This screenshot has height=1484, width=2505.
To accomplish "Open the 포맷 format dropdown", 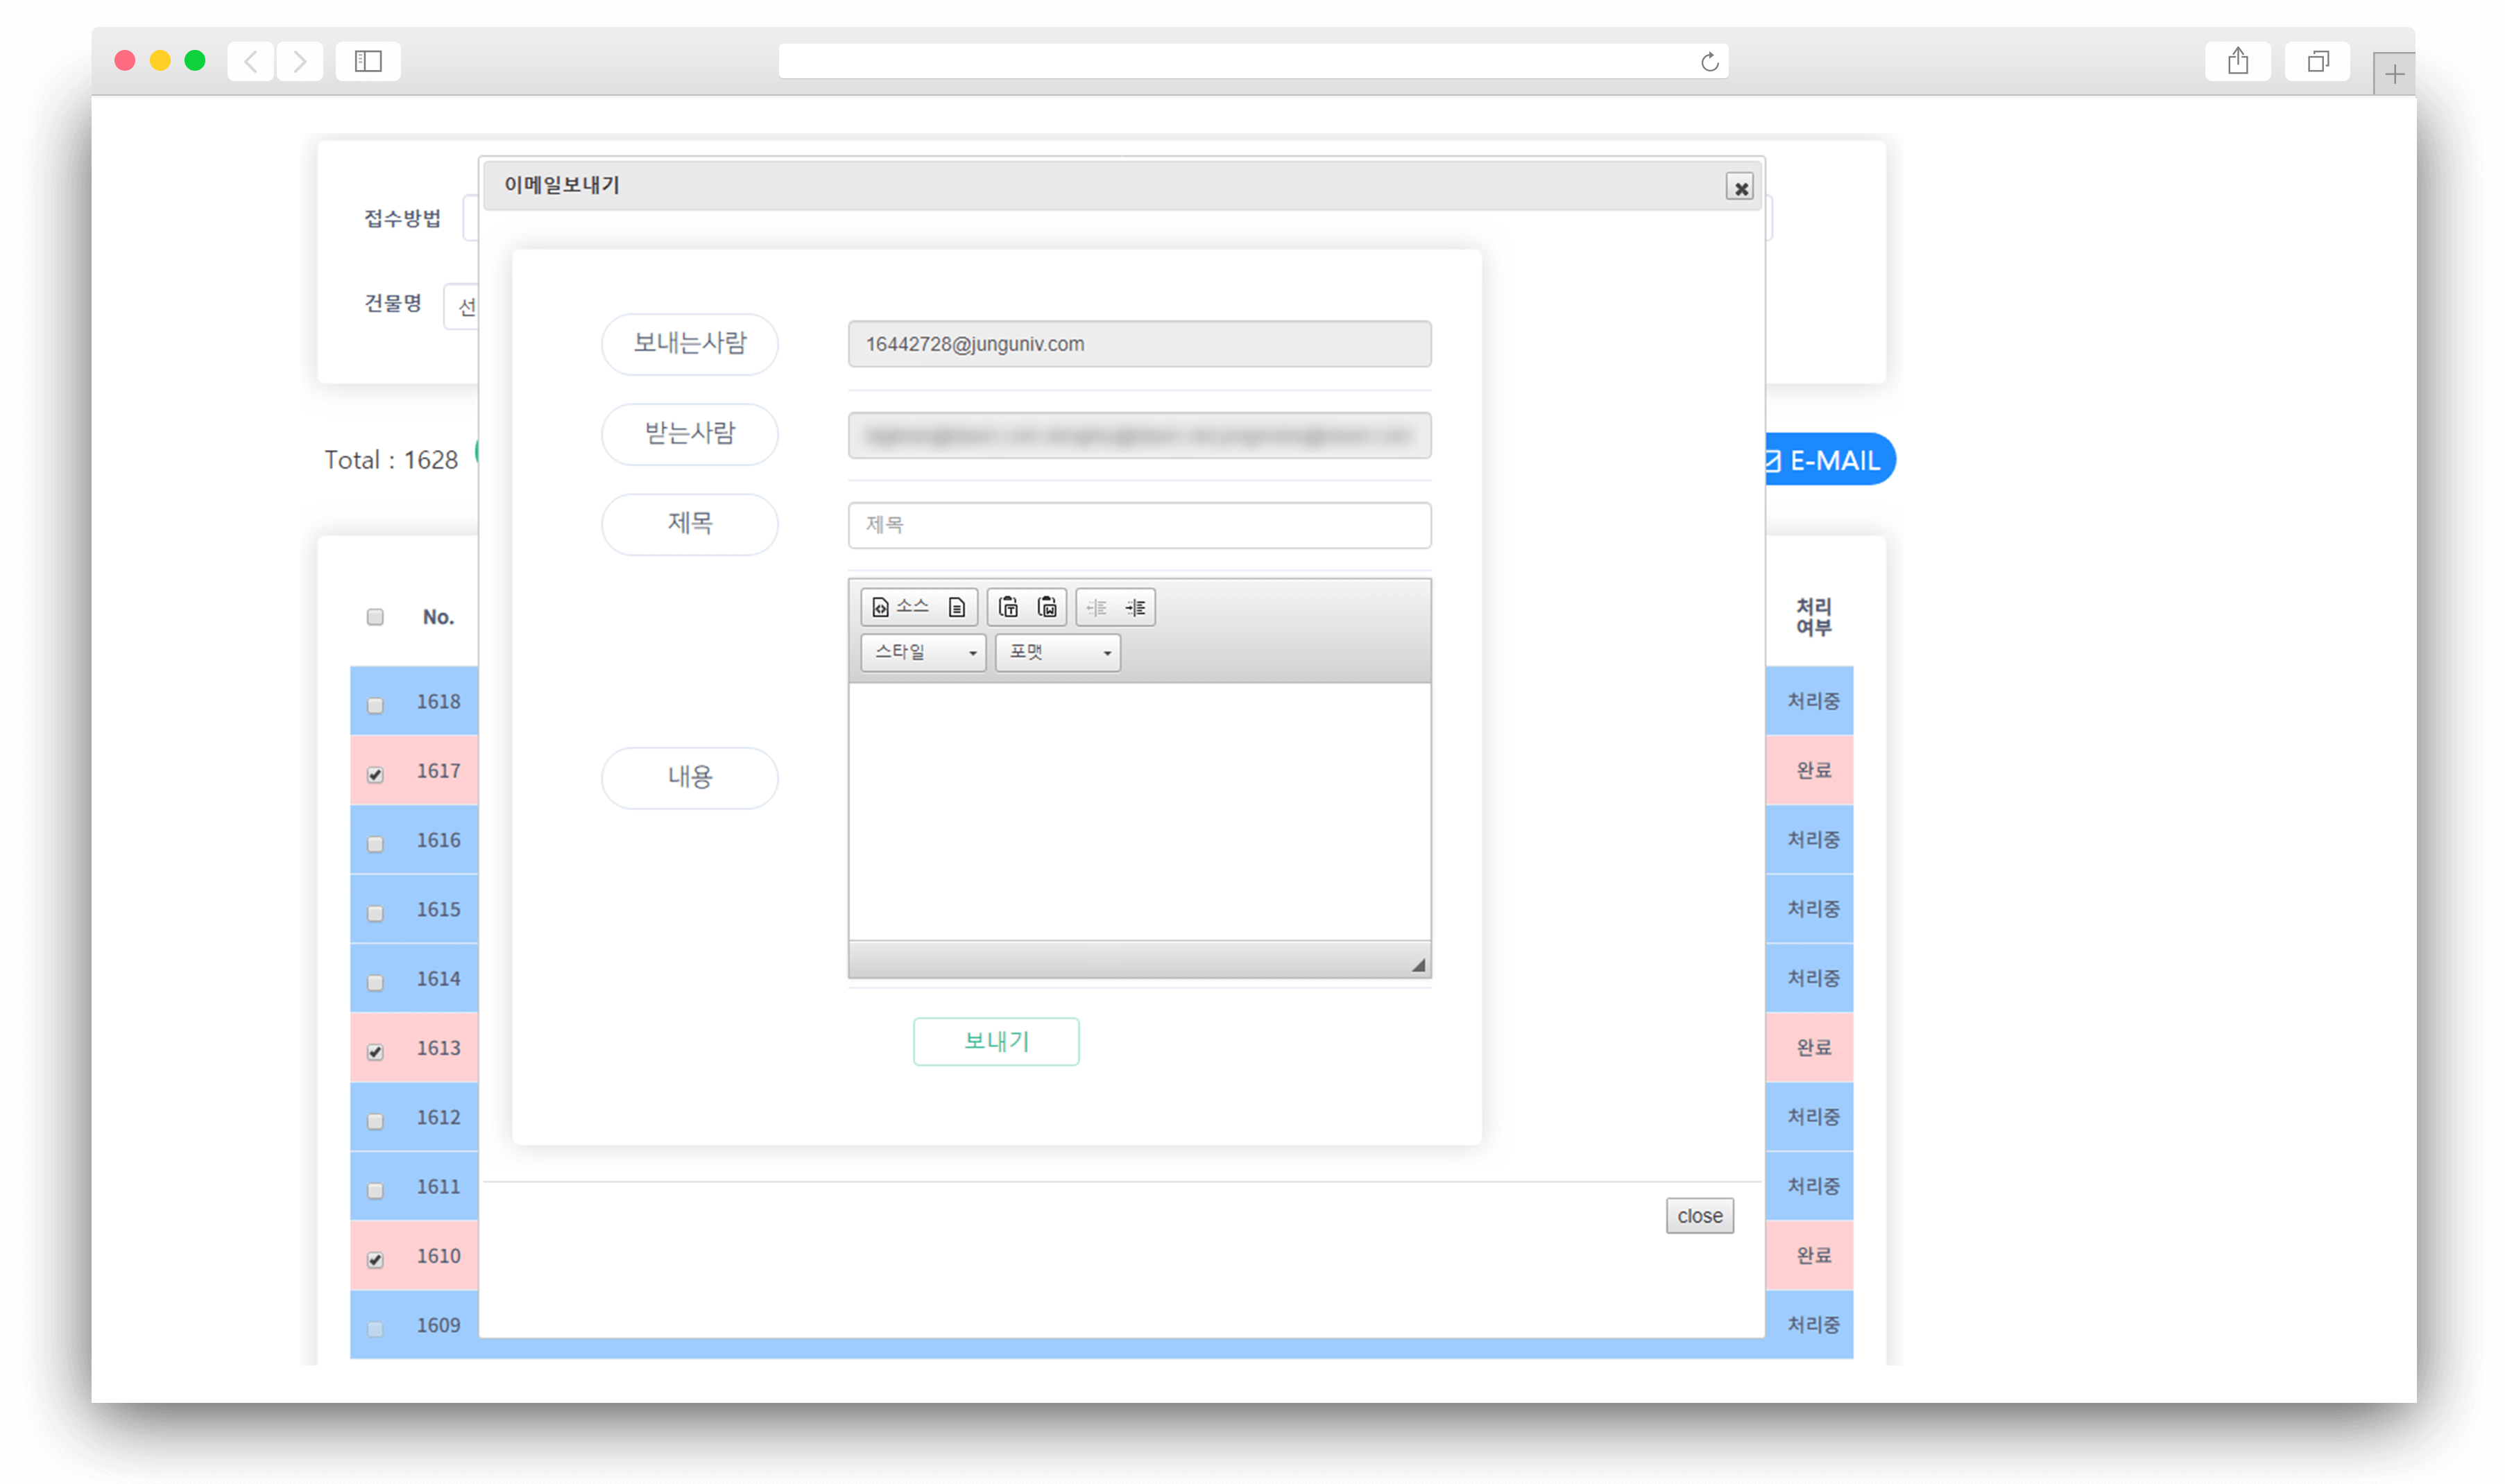I will [x=1057, y=652].
